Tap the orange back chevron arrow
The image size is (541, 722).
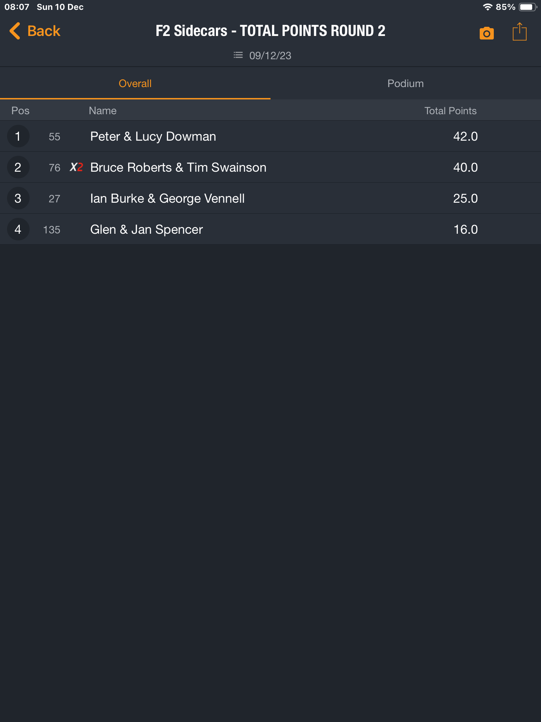click(15, 31)
